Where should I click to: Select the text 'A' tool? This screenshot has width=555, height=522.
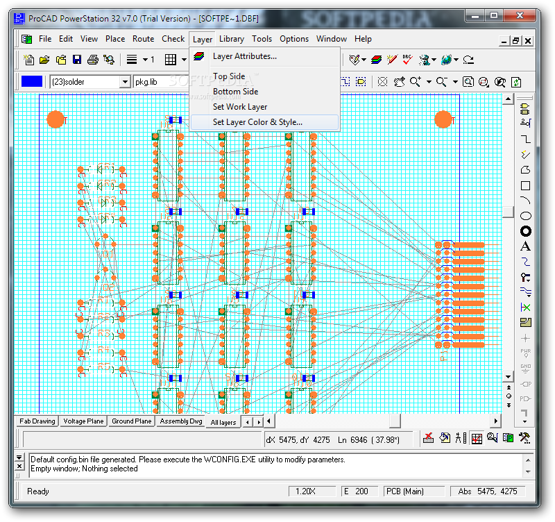pos(526,246)
